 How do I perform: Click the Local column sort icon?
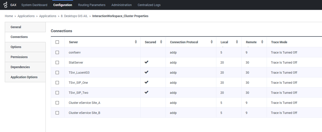pos(237,42)
